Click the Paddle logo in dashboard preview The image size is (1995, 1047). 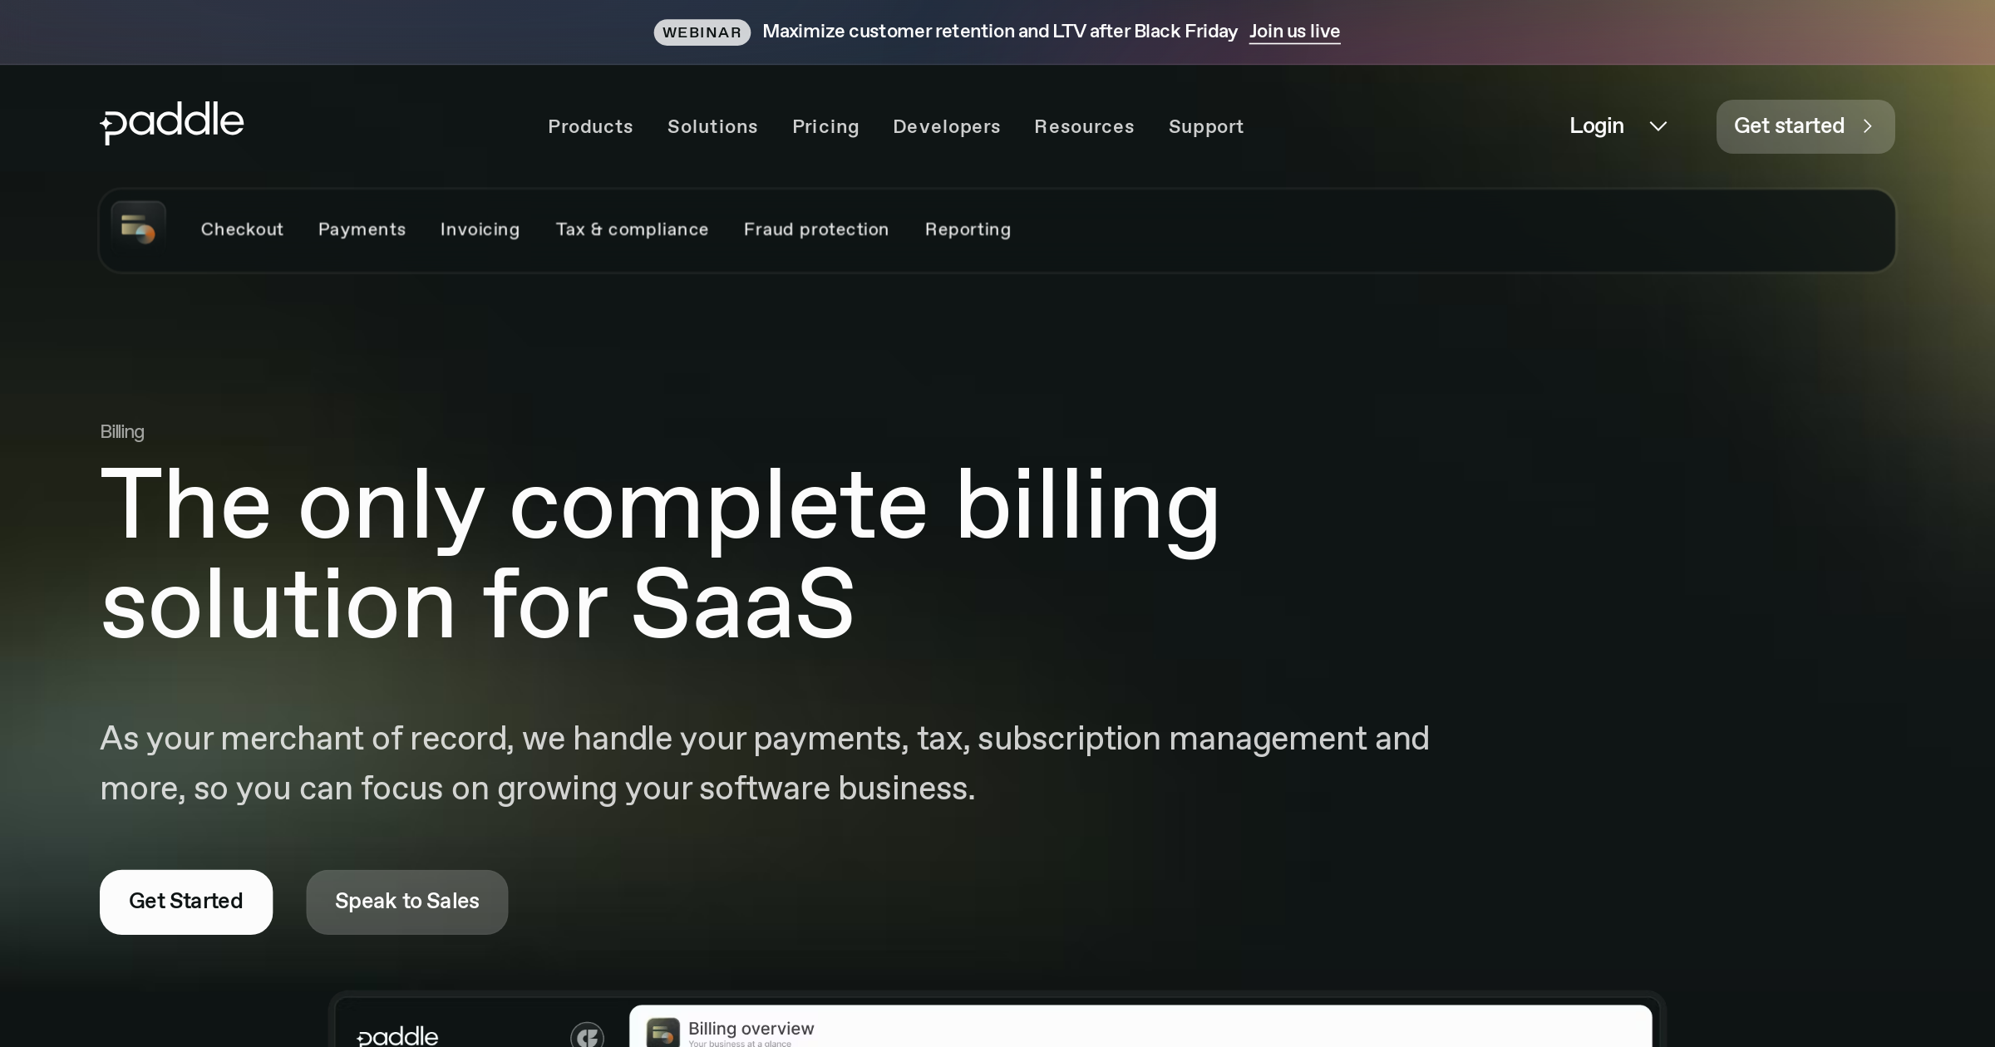pyautogui.click(x=397, y=1036)
